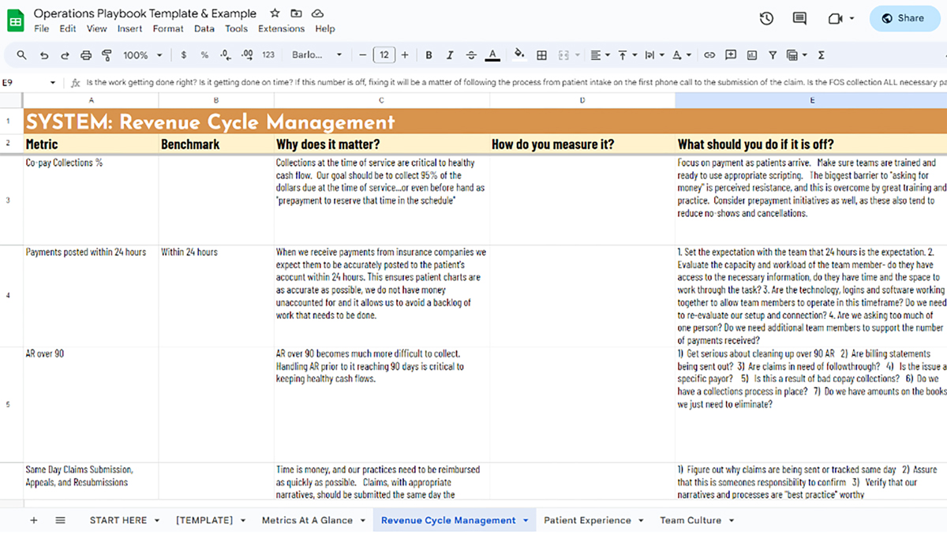
Task: Open the borders menu
Action: [541, 55]
